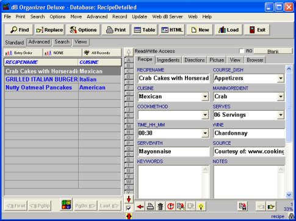Click the yellow light bulb icon
The image size is (296, 221).
click(201, 206)
